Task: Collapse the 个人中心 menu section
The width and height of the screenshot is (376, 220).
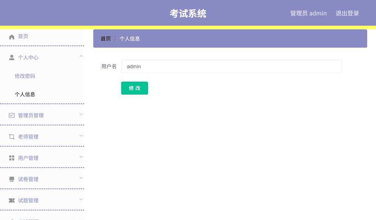Action: tap(81, 56)
